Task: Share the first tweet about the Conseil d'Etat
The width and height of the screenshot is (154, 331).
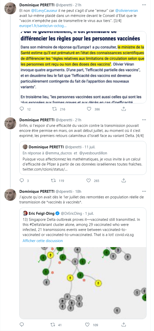Action: pyautogui.click(x=124, y=109)
